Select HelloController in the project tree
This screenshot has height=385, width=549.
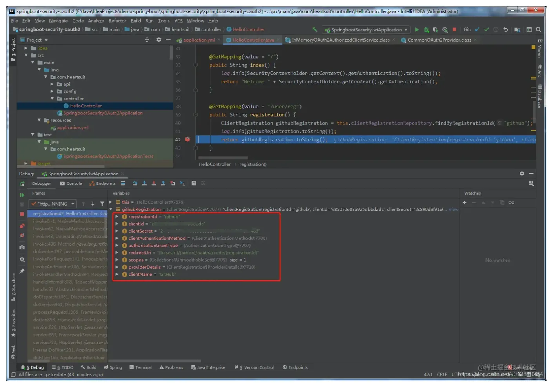[86, 106]
